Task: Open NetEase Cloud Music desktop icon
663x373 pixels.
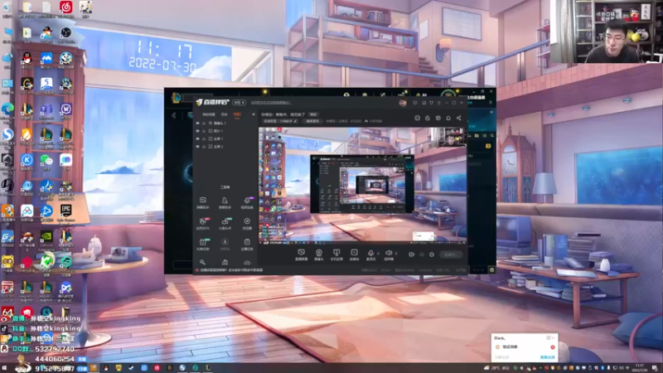Action: [65, 7]
